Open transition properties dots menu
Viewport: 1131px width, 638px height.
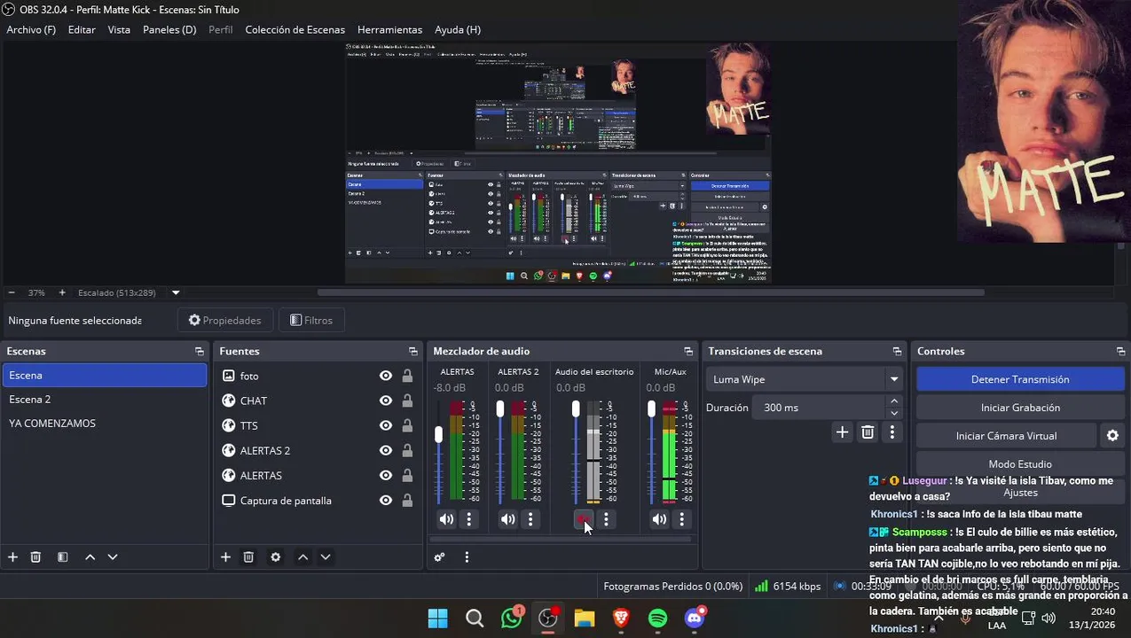892,432
